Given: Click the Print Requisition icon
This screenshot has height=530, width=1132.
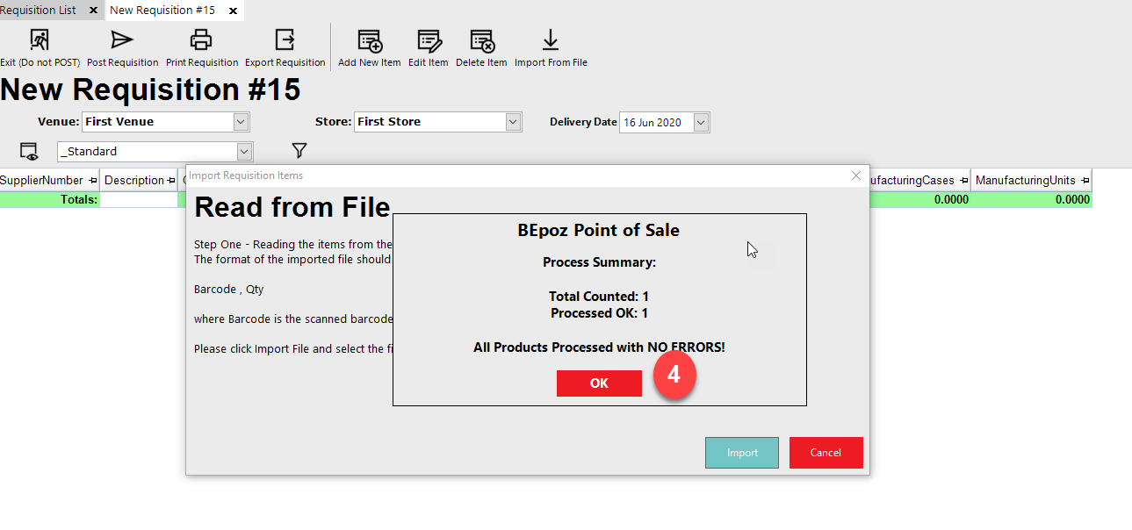Looking at the screenshot, I should (x=202, y=39).
